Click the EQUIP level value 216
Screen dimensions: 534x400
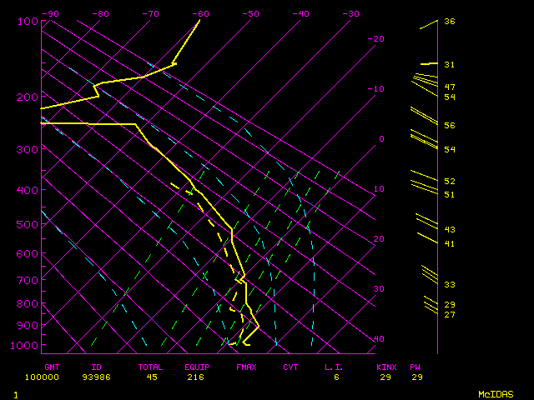pyautogui.click(x=197, y=377)
